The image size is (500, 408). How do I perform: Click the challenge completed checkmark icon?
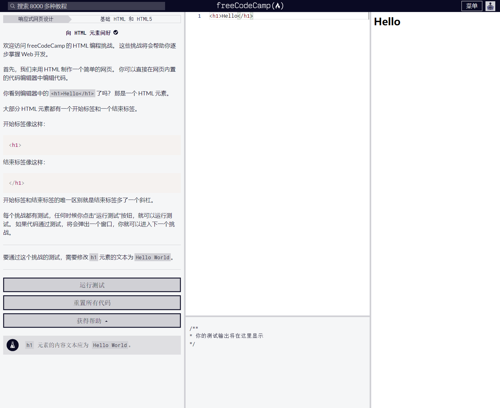pos(116,33)
